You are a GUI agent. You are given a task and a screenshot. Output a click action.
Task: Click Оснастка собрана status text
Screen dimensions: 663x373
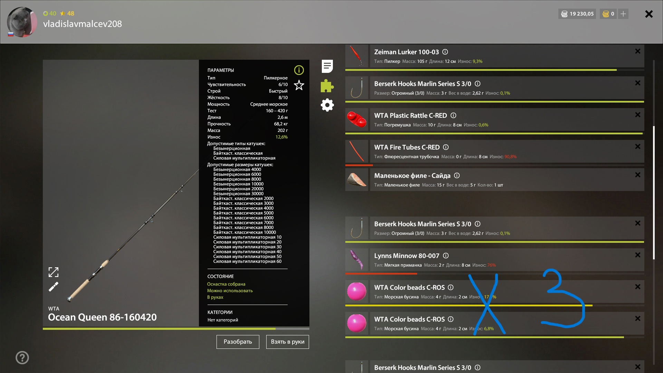pos(226,284)
